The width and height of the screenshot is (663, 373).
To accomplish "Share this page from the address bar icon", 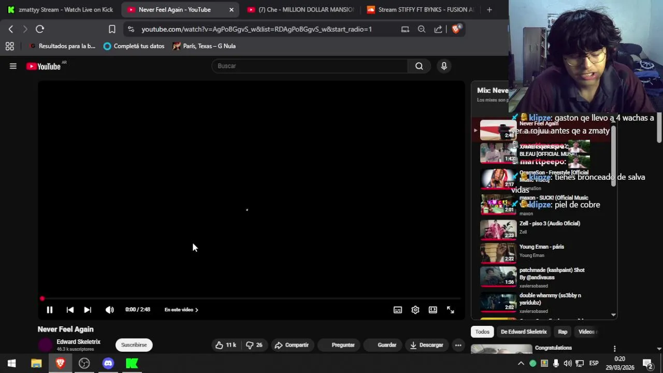I will [438, 30].
